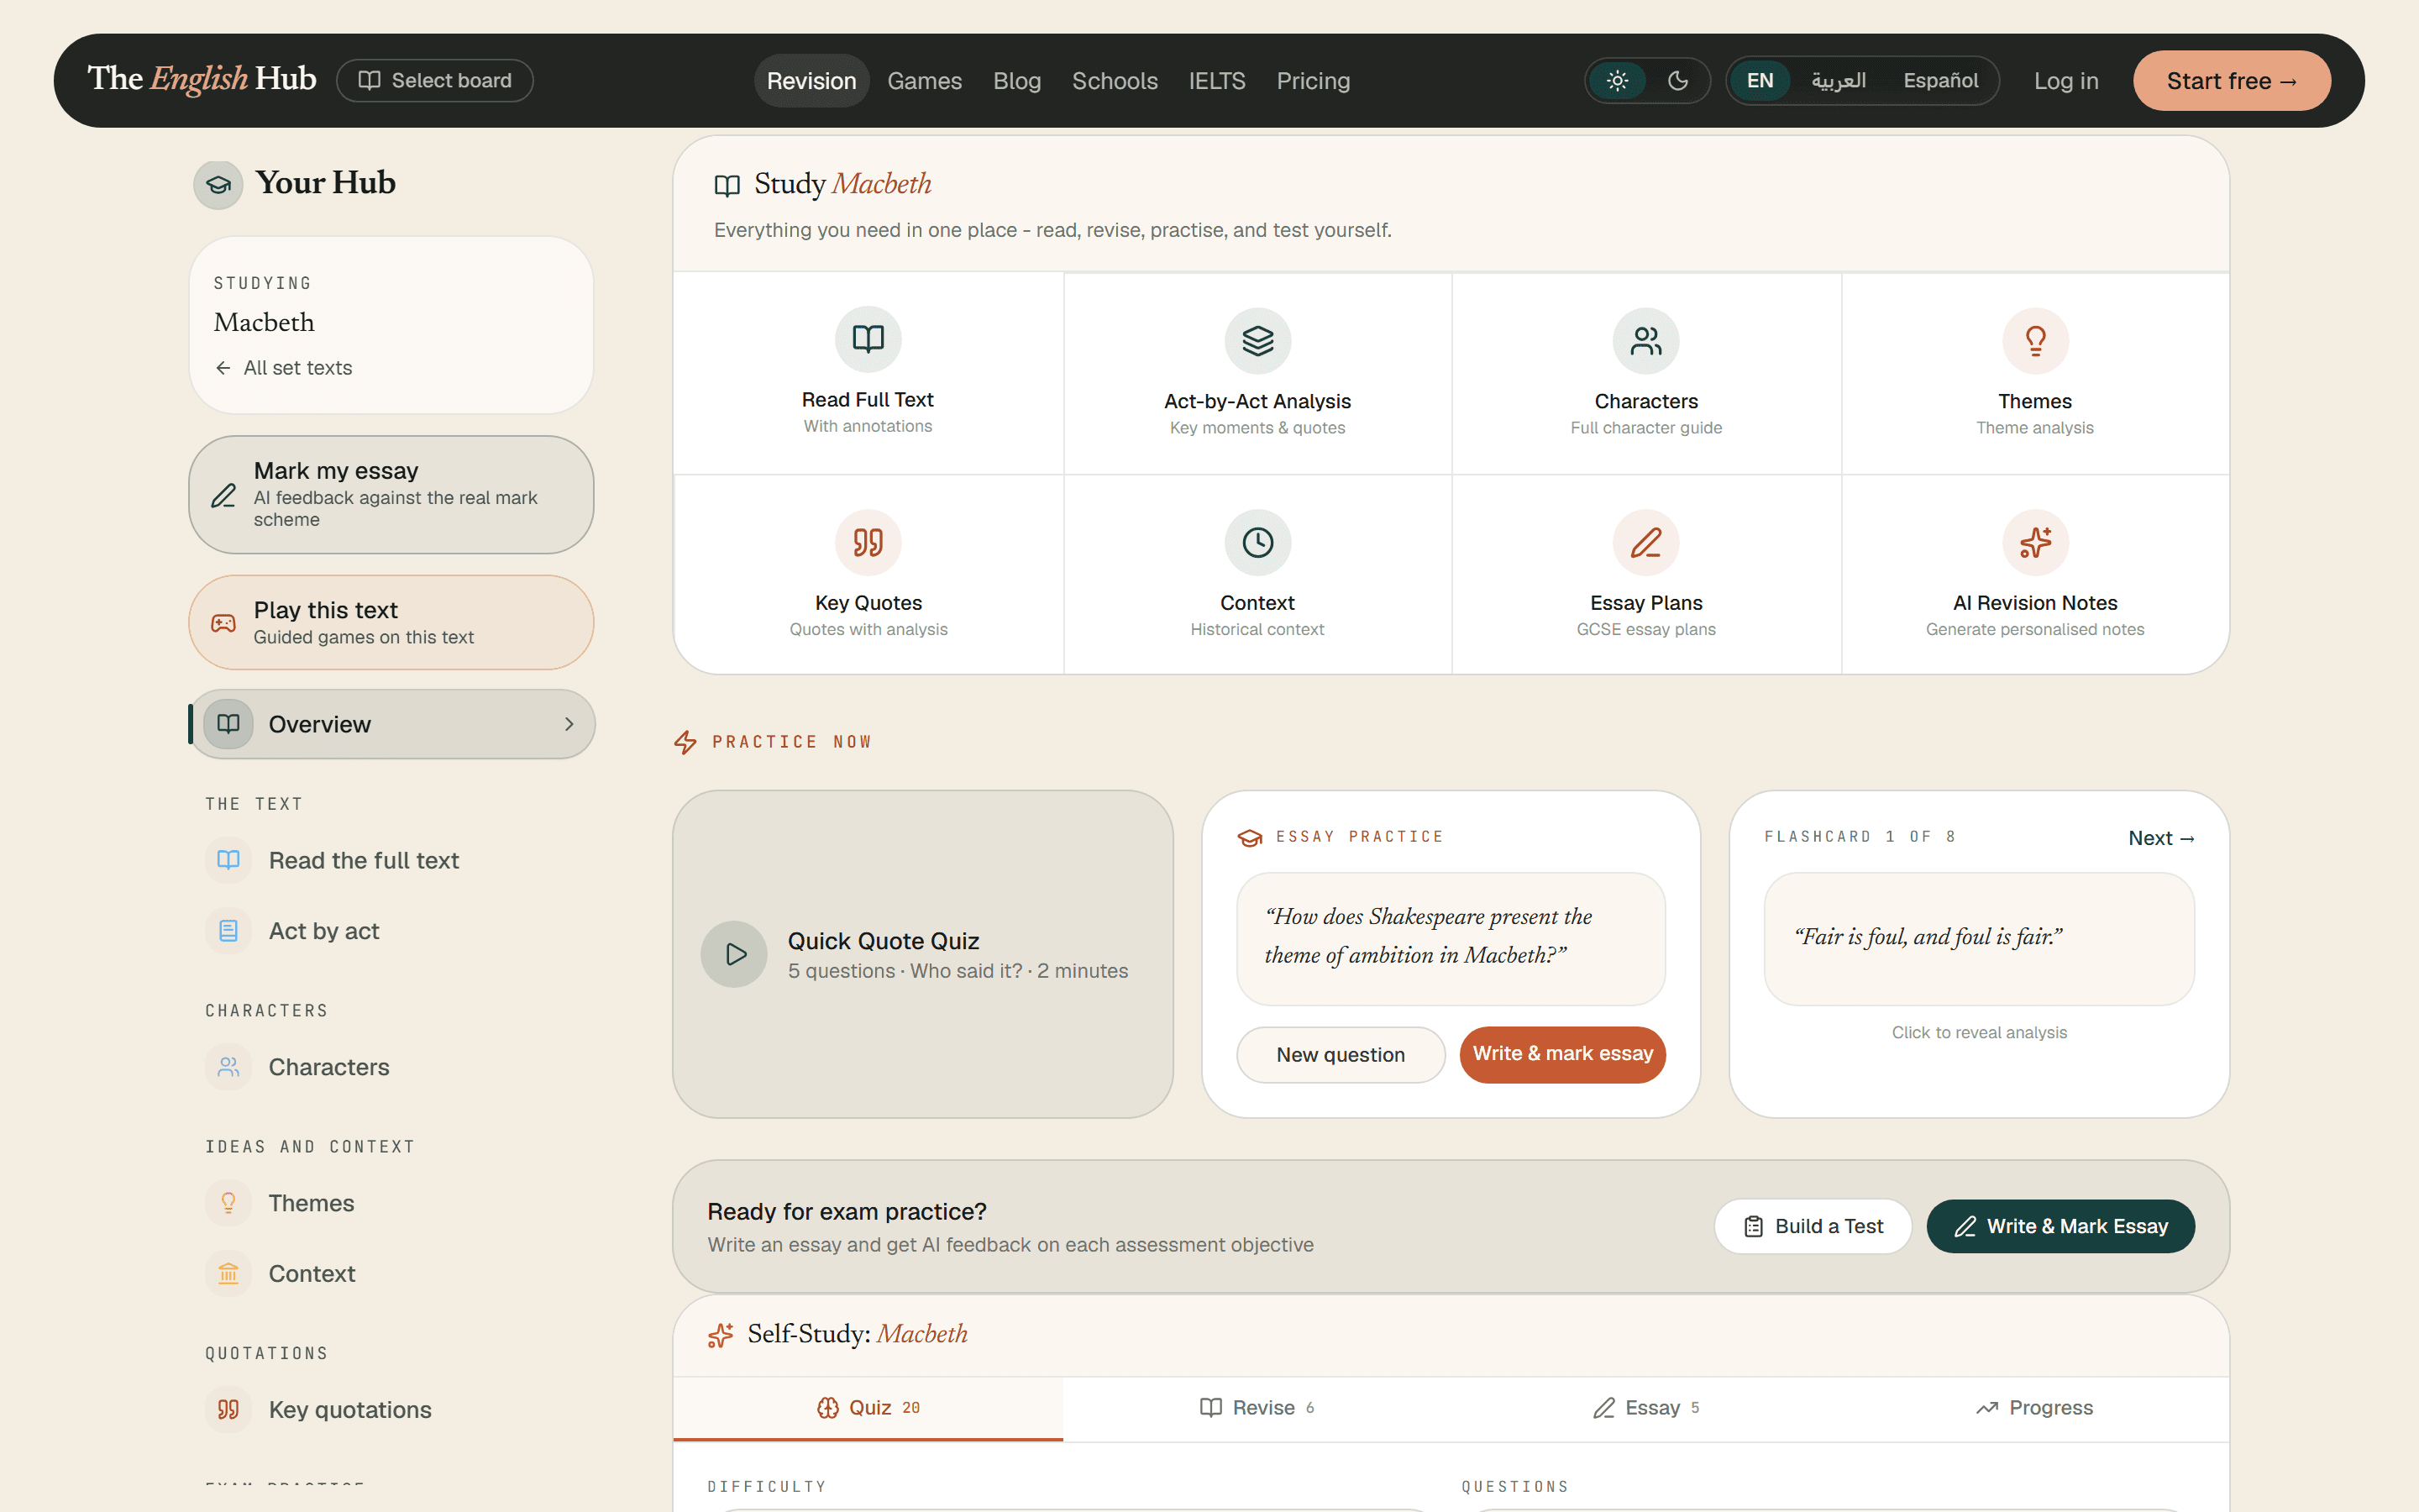
Task: Click the Your Hub graduation cap icon
Action: pos(218,185)
